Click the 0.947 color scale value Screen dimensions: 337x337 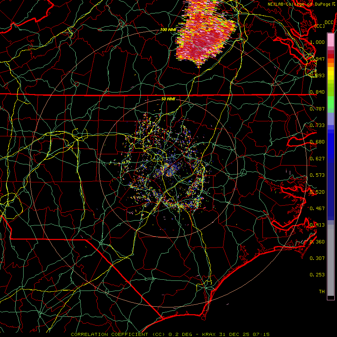(x=317, y=59)
